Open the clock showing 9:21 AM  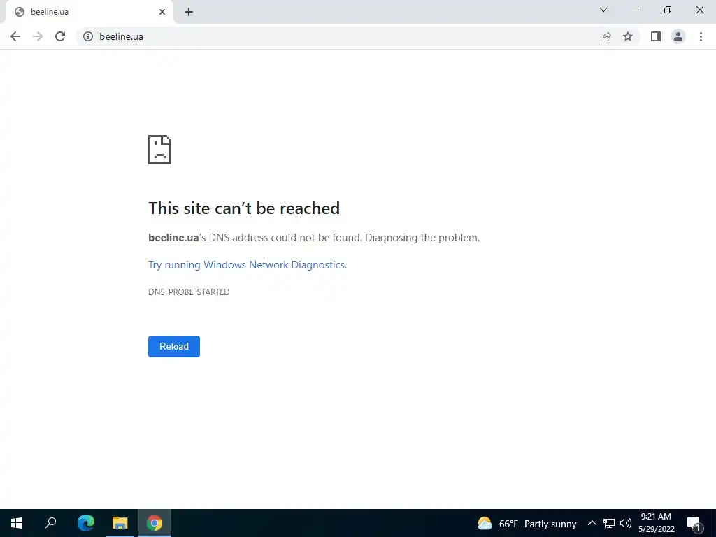[656, 523]
